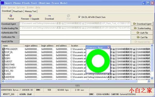Click the 2:08 sec status entry
Screen dimensions: 155x97
80,90
